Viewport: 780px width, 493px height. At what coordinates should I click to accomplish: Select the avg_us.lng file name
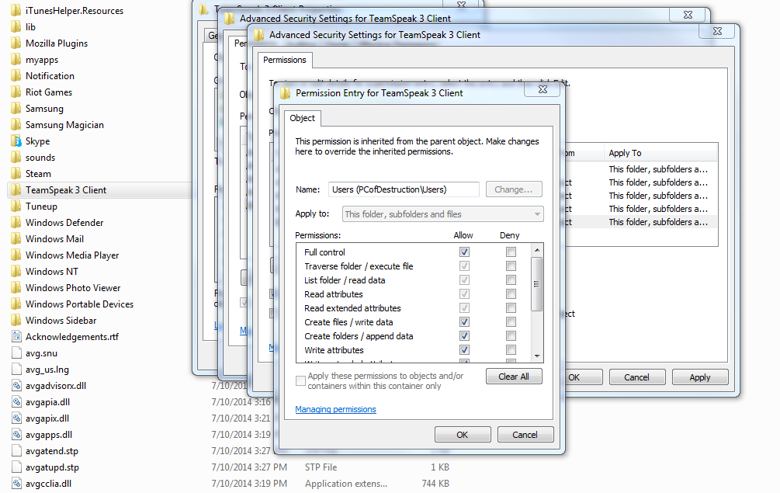tap(47, 370)
